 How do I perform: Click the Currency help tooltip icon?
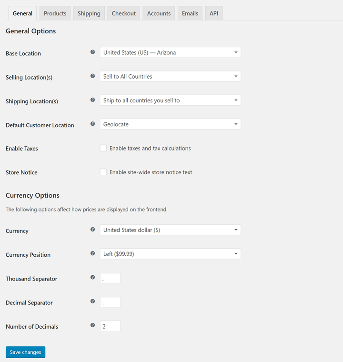click(93, 230)
